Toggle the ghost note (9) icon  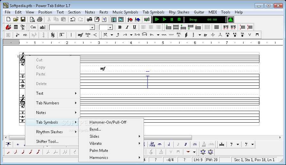tap(195, 144)
